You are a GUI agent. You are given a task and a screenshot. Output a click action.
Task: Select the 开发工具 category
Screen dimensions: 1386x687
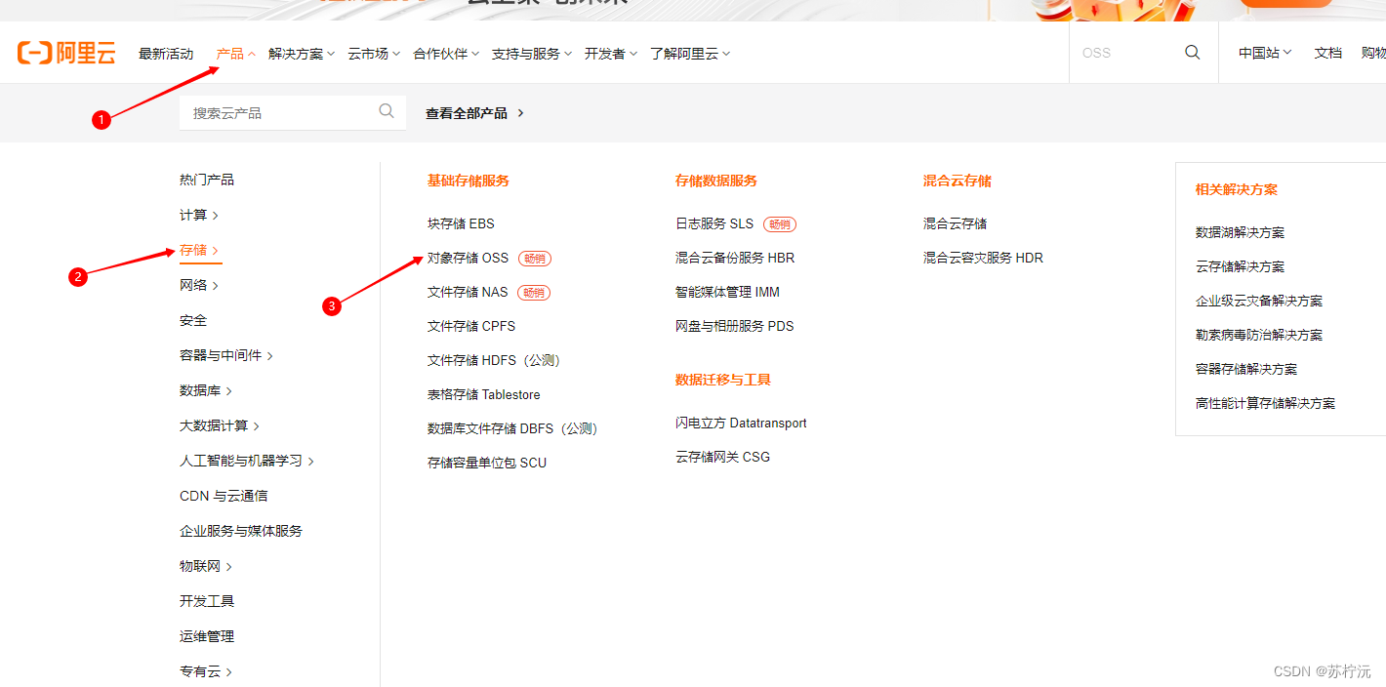pos(207,601)
